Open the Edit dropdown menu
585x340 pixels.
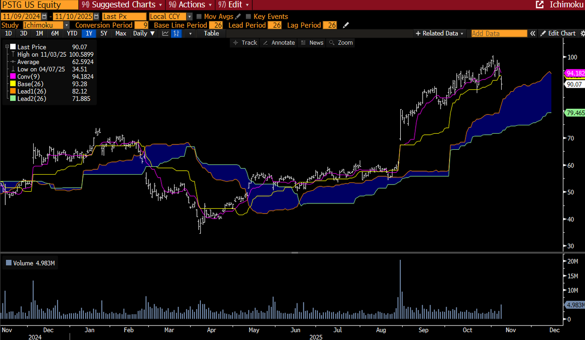click(234, 5)
